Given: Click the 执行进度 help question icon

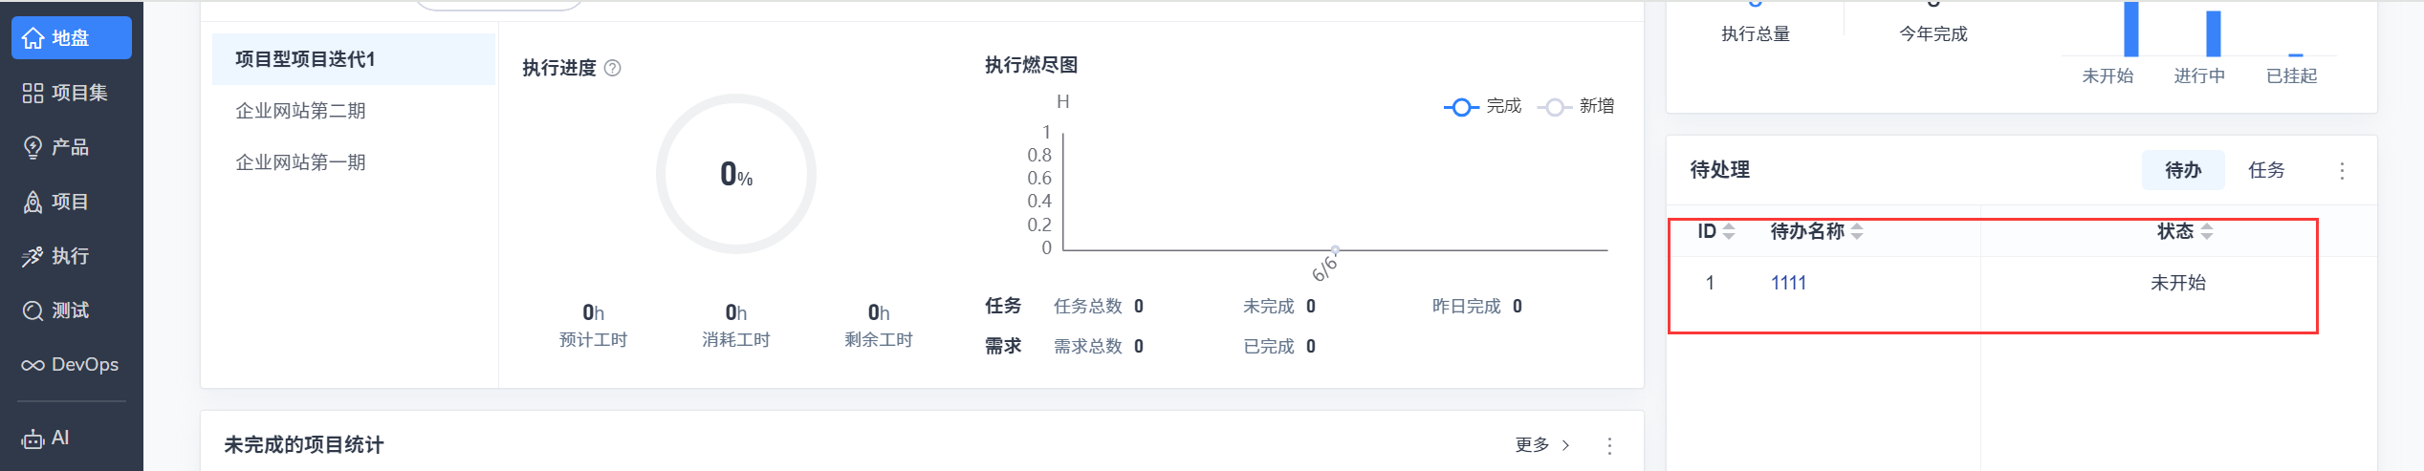Looking at the screenshot, I should point(613,68).
